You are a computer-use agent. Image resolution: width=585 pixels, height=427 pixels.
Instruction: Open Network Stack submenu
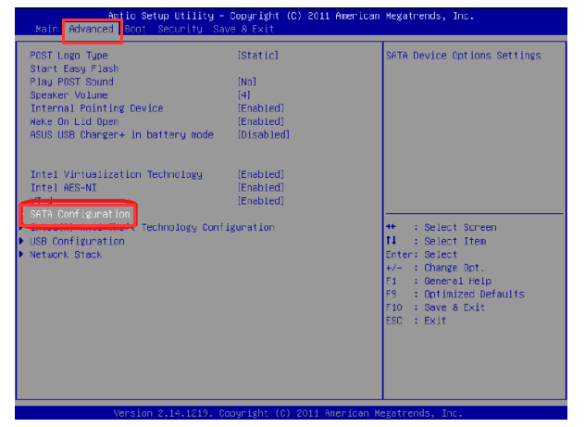(66, 255)
